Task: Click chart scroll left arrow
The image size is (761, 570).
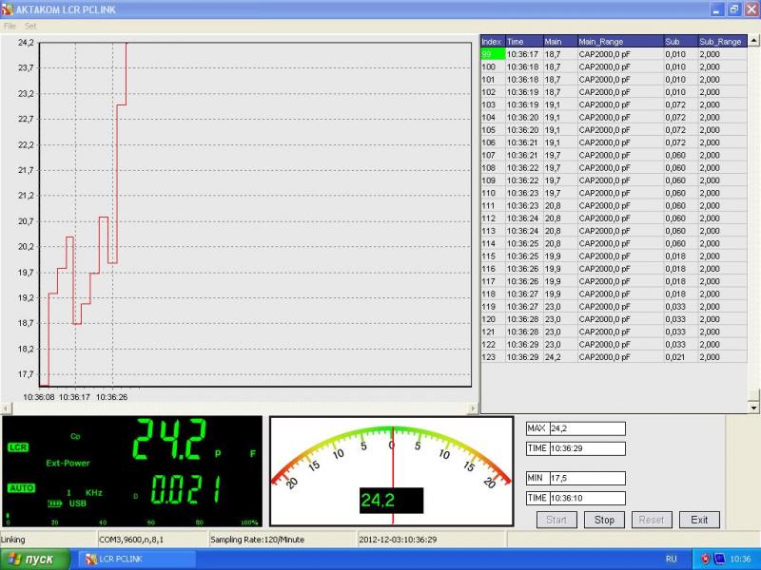Action: pos(6,408)
